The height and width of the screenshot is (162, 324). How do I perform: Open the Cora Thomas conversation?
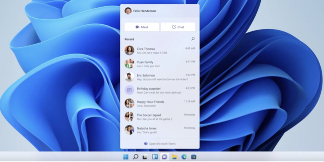click(160, 51)
